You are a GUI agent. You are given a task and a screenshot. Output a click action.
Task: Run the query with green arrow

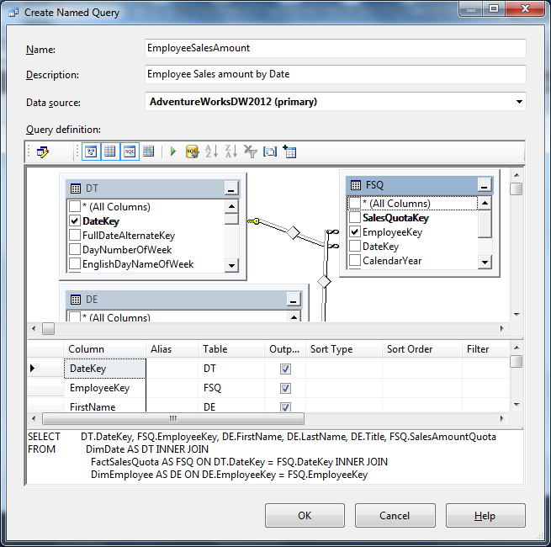point(172,151)
